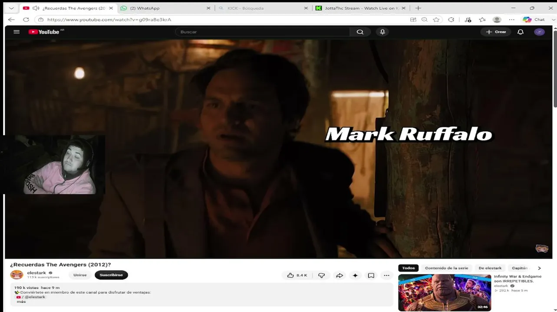
Task: Start voice search with the microphone icon
Action: [x=382, y=32]
